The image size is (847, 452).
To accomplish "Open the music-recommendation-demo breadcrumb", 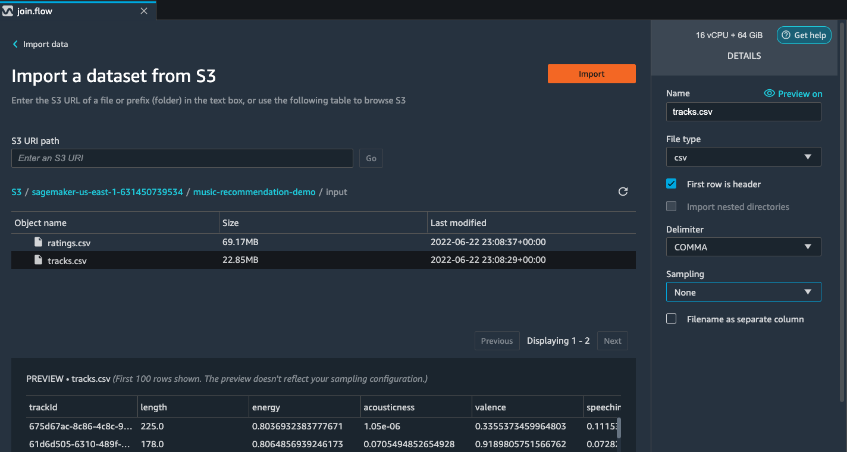I will click(x=254, y=192).
